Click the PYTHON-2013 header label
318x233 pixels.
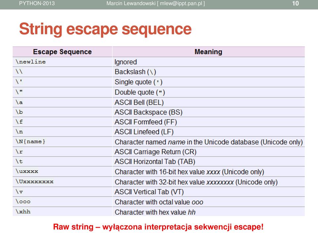[x=37, y=3]
